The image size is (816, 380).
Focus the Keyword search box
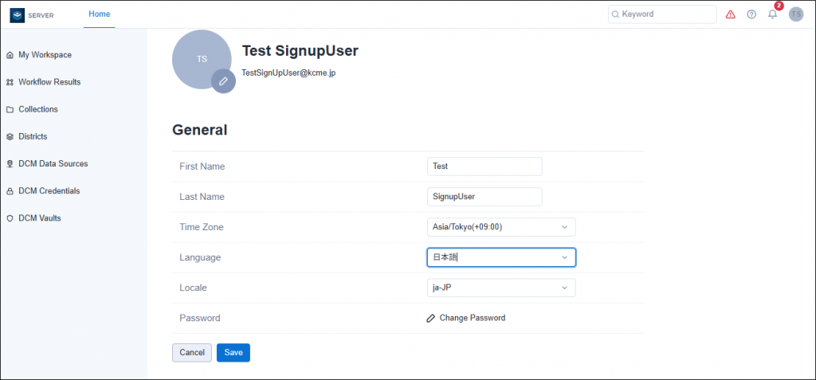coord(662,14)
